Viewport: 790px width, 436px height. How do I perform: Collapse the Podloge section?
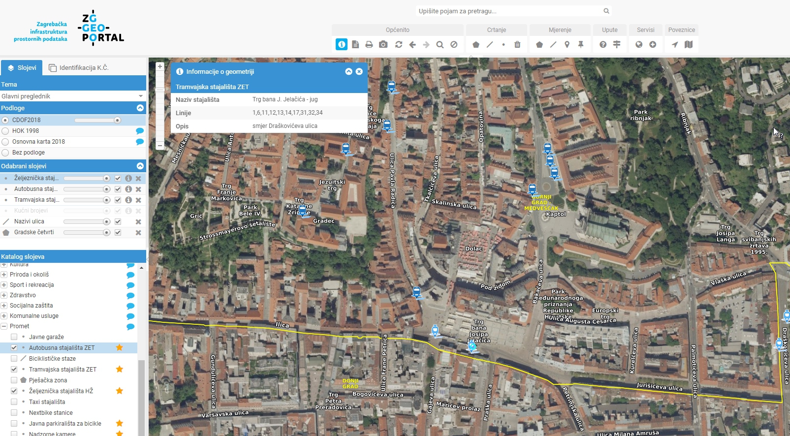tap(140, 108)
